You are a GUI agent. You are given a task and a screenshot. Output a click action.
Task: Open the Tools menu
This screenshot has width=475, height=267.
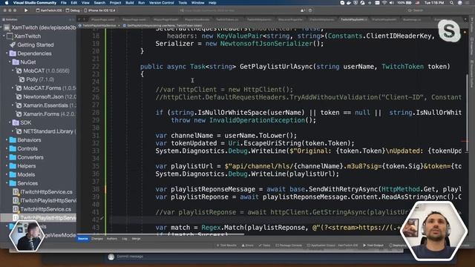coord(183,3)
